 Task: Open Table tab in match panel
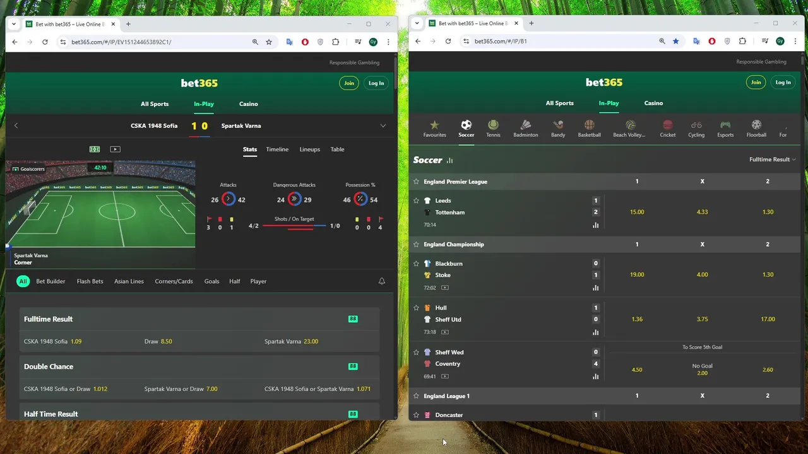[x=338, y=149]
